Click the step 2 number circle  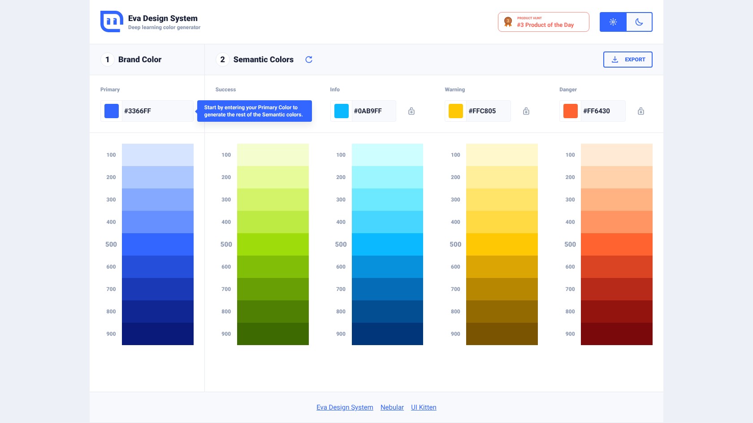coord(223,60)
